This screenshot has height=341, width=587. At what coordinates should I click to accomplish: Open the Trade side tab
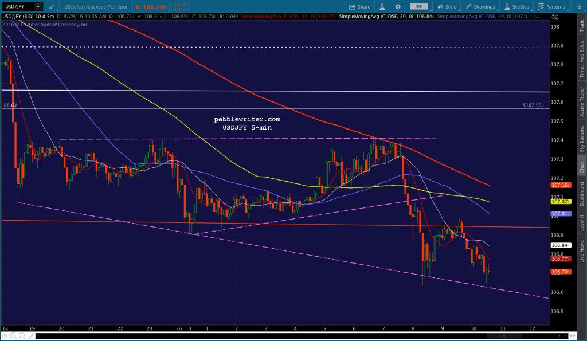tap(582, 25)
